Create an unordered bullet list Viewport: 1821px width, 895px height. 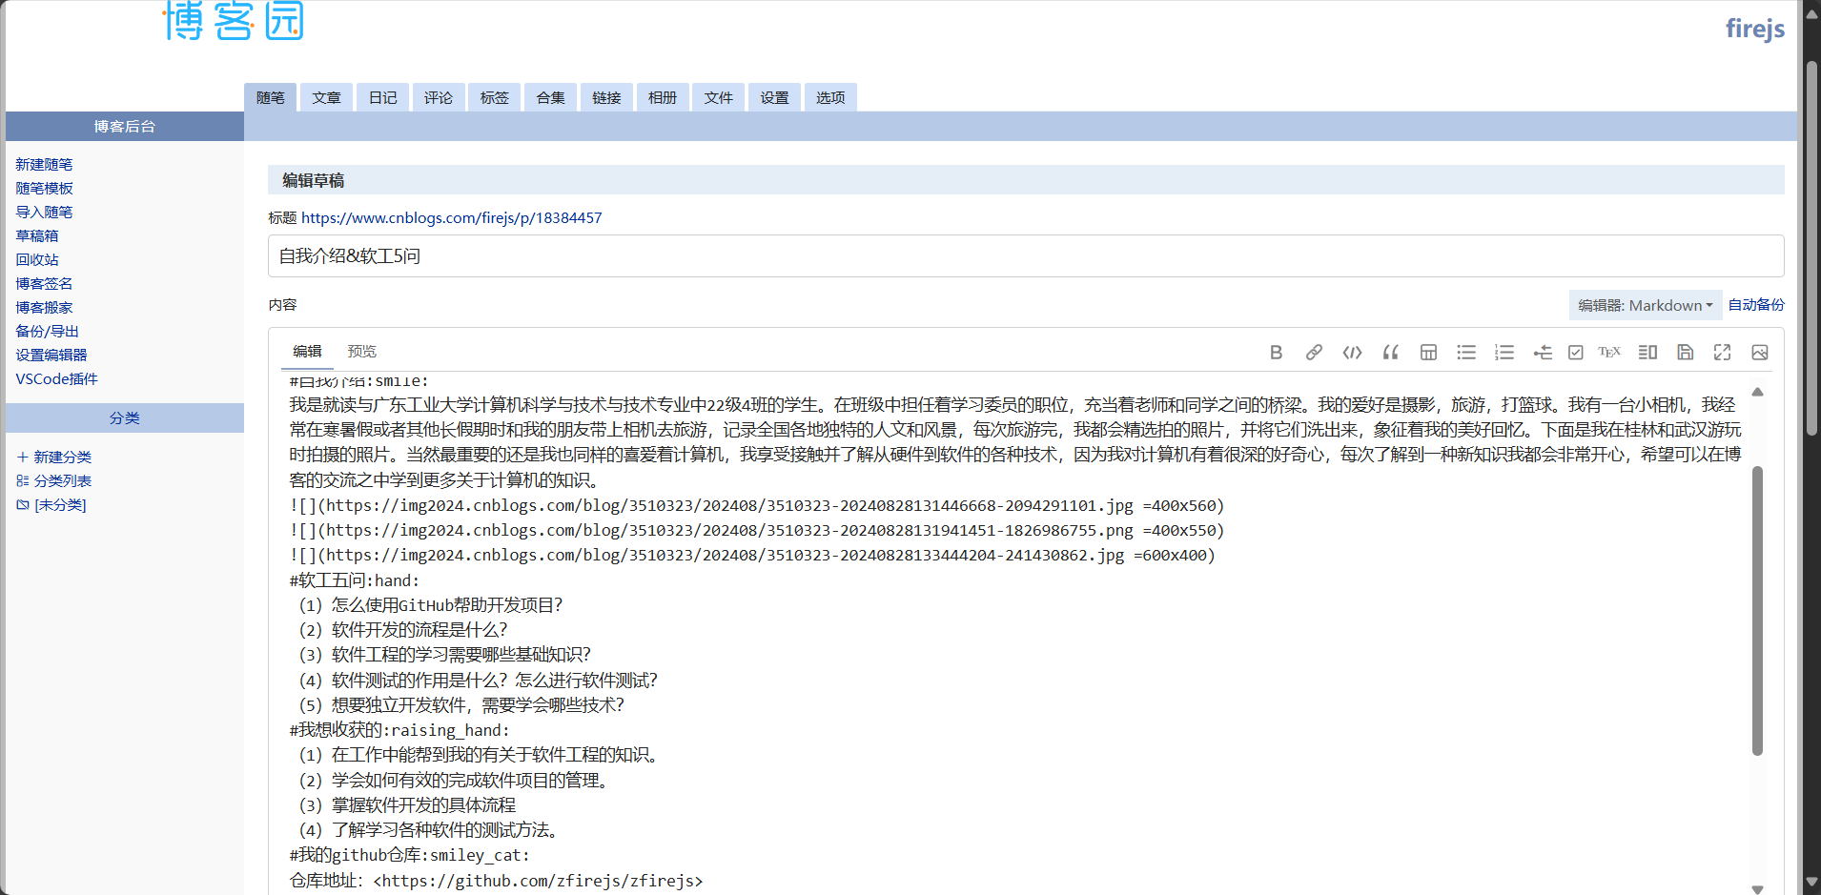(1466, 353)
